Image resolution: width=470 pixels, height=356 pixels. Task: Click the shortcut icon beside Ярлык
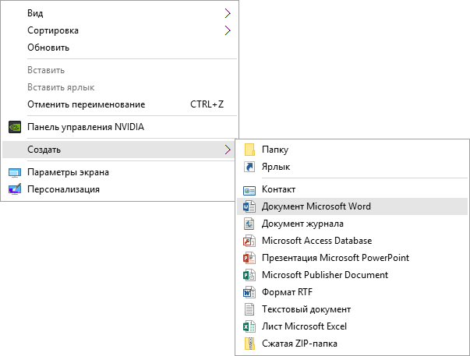coord(249,167)
